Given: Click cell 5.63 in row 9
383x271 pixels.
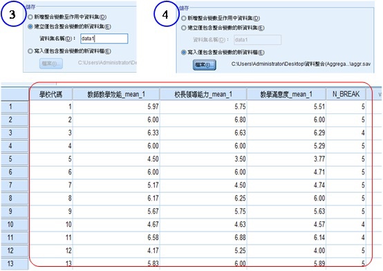Looking at the screenshot, I should tap(286, 212).
